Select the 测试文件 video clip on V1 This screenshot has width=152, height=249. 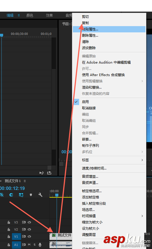[x=61, y=236]
